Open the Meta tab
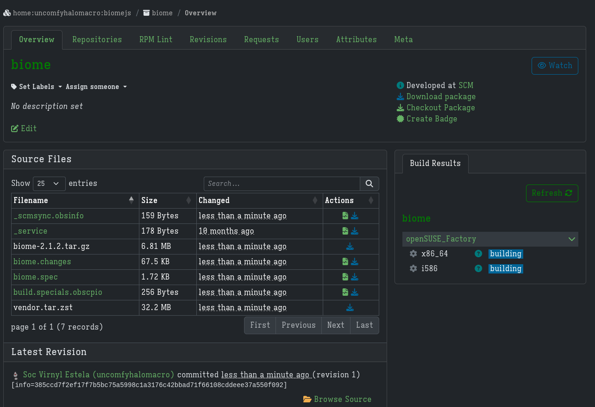The image size is (595, 407). 403,39
